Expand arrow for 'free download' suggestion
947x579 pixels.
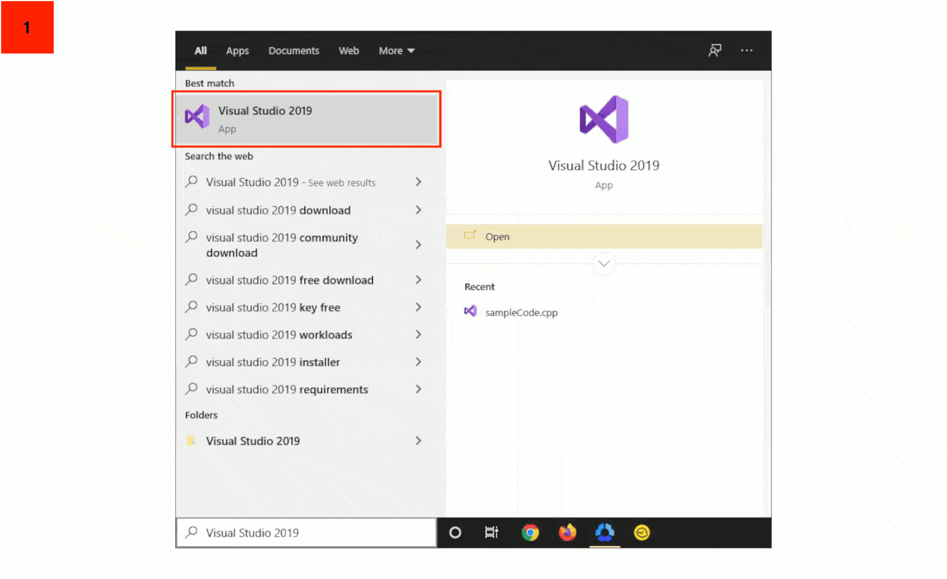[x=418, y=279]
